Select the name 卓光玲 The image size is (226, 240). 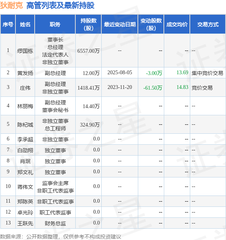pos(25,212)
